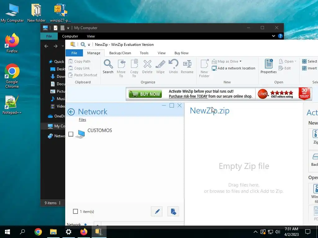This screenshot has width=318, height=238.
Task: Select OneDrive in My Computer sidebar
Action: click(x=57, y=116)
